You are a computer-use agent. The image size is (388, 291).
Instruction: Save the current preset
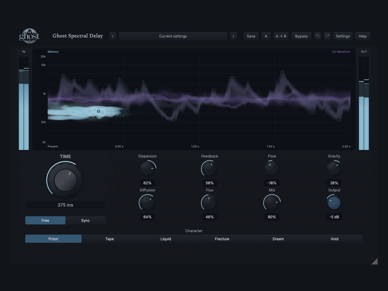[x=251, y=36]
